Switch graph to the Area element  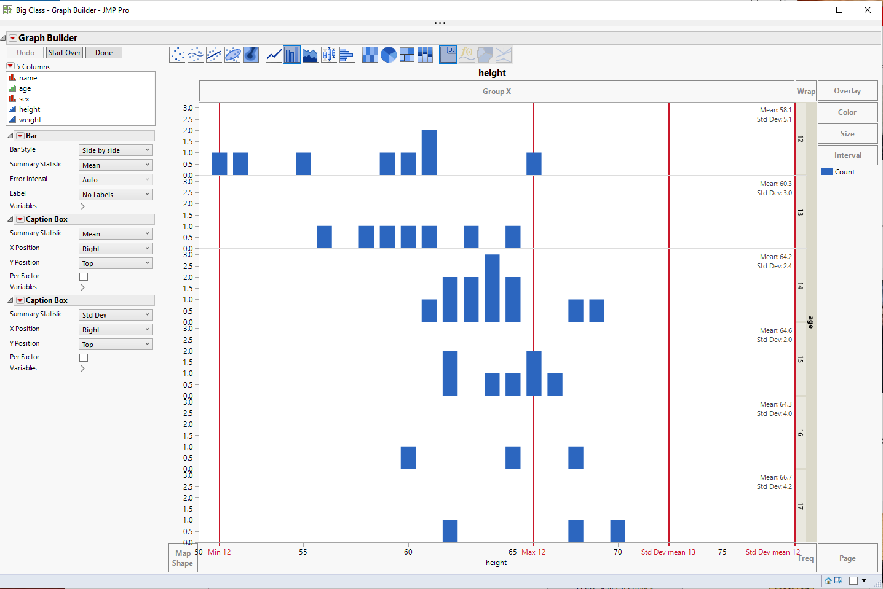[x=310, y=54]
